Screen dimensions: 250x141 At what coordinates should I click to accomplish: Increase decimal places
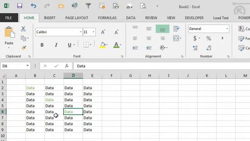point(195,48)
